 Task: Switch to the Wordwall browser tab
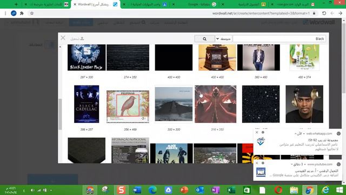(x=96, y=4)
